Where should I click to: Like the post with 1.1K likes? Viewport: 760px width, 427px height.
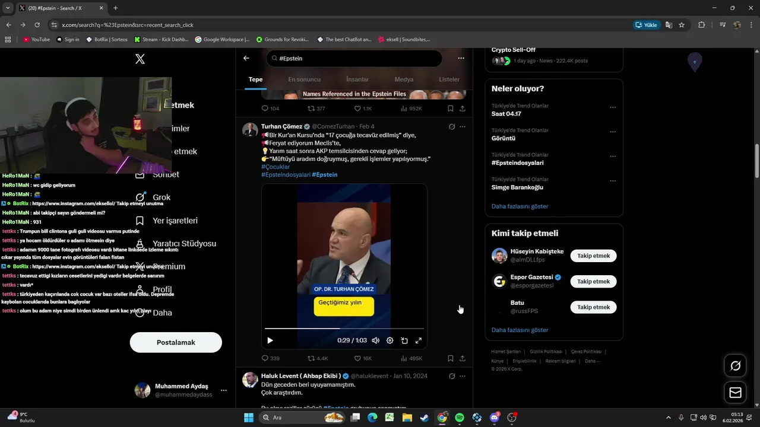coord(363,109)
